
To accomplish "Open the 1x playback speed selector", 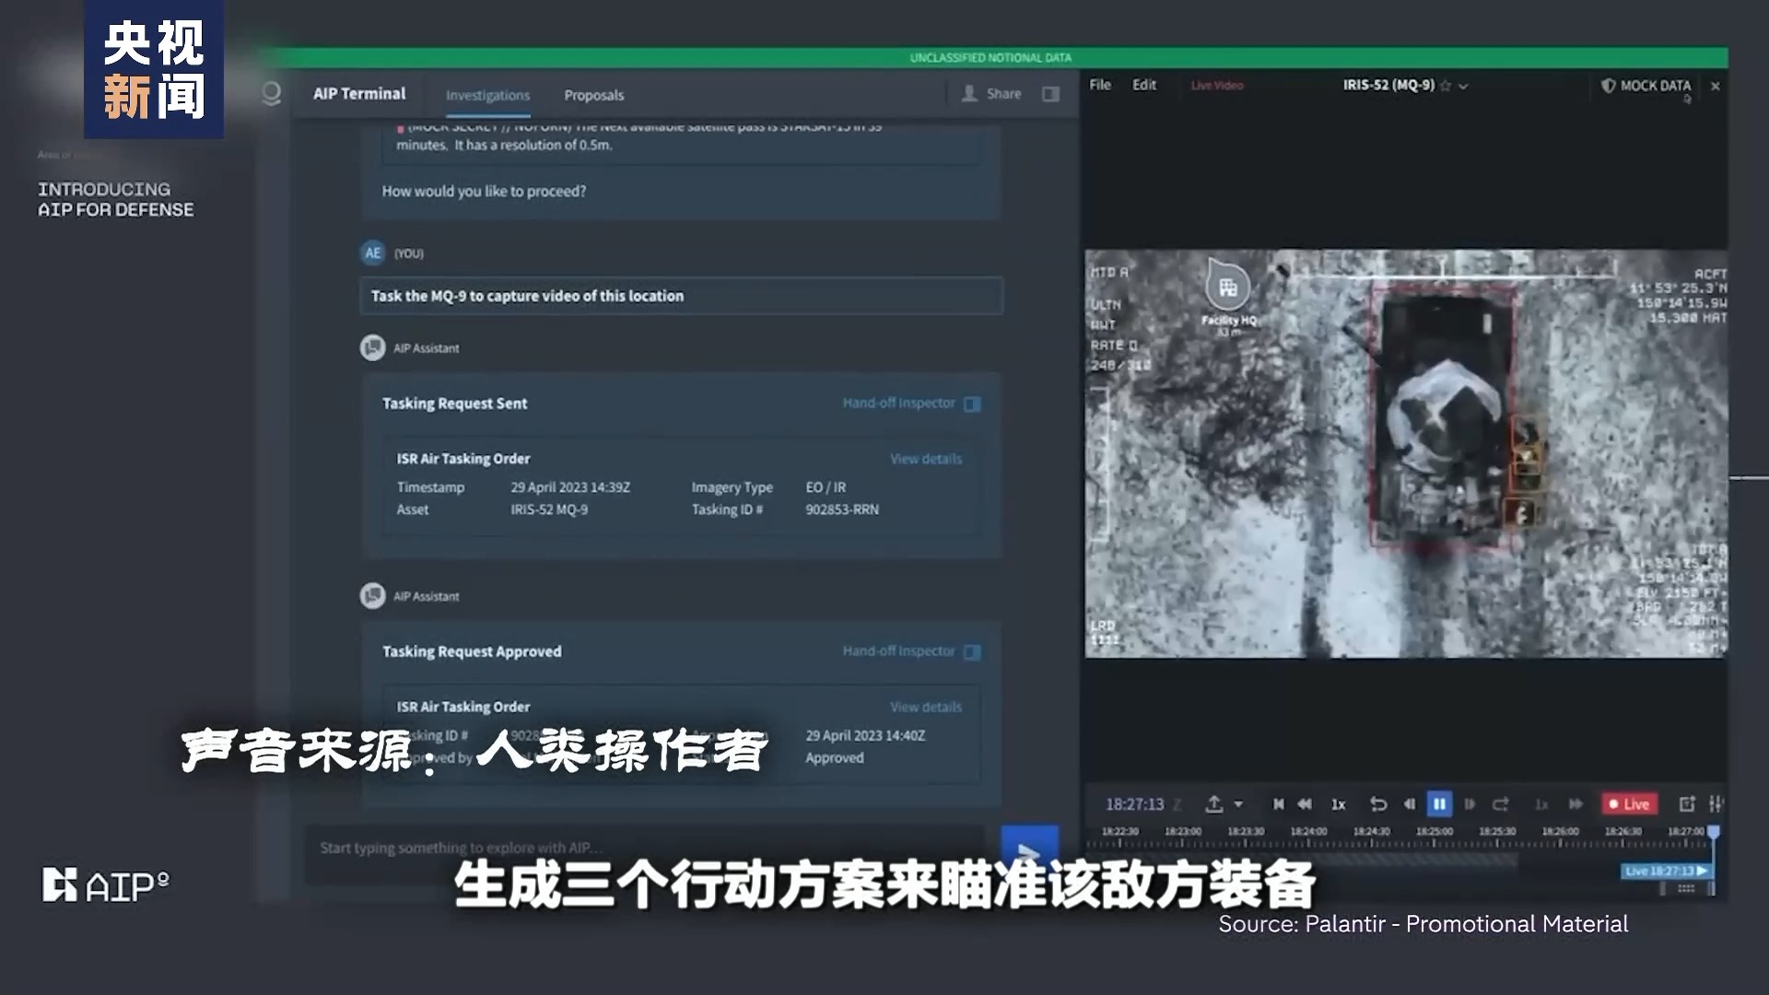I will pyautogui.click(x=1338, y=804).
